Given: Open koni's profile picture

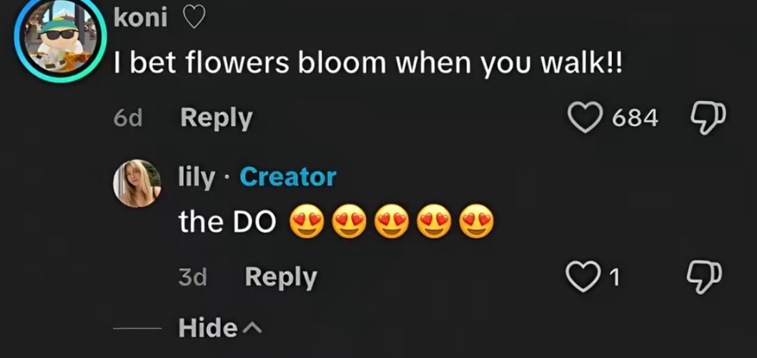Looking at the screenshot, I should pos(60,39).
